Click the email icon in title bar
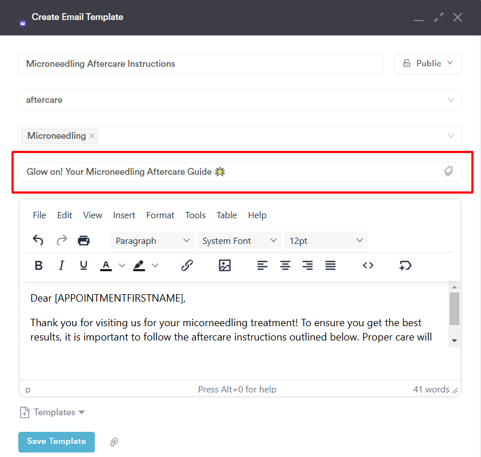 coord(22,23)
